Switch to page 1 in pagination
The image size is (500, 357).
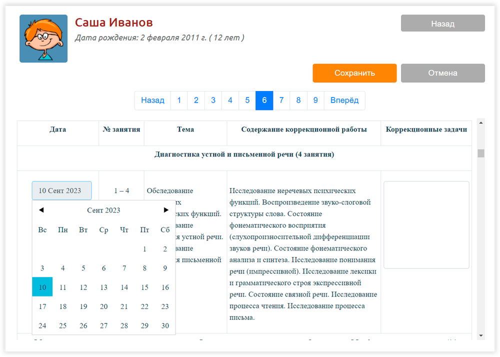(x=179, y=100)
